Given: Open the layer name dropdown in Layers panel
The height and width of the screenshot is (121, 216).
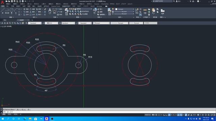Looking at the screenshot, I should pyautogui.click(x=83, y=9).
